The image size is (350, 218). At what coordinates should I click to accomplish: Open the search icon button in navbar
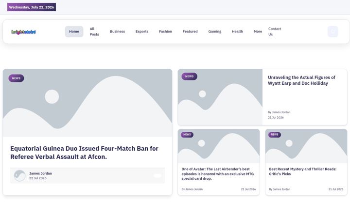click(333, 31)
